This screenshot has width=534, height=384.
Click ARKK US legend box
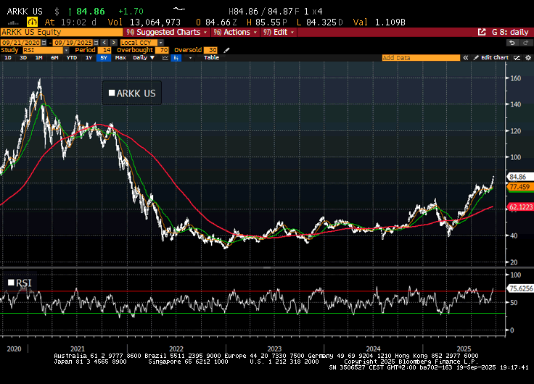132,93
